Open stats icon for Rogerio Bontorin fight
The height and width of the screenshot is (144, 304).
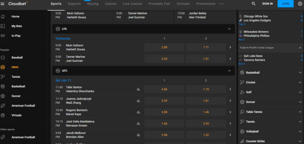tap(139, 112)
